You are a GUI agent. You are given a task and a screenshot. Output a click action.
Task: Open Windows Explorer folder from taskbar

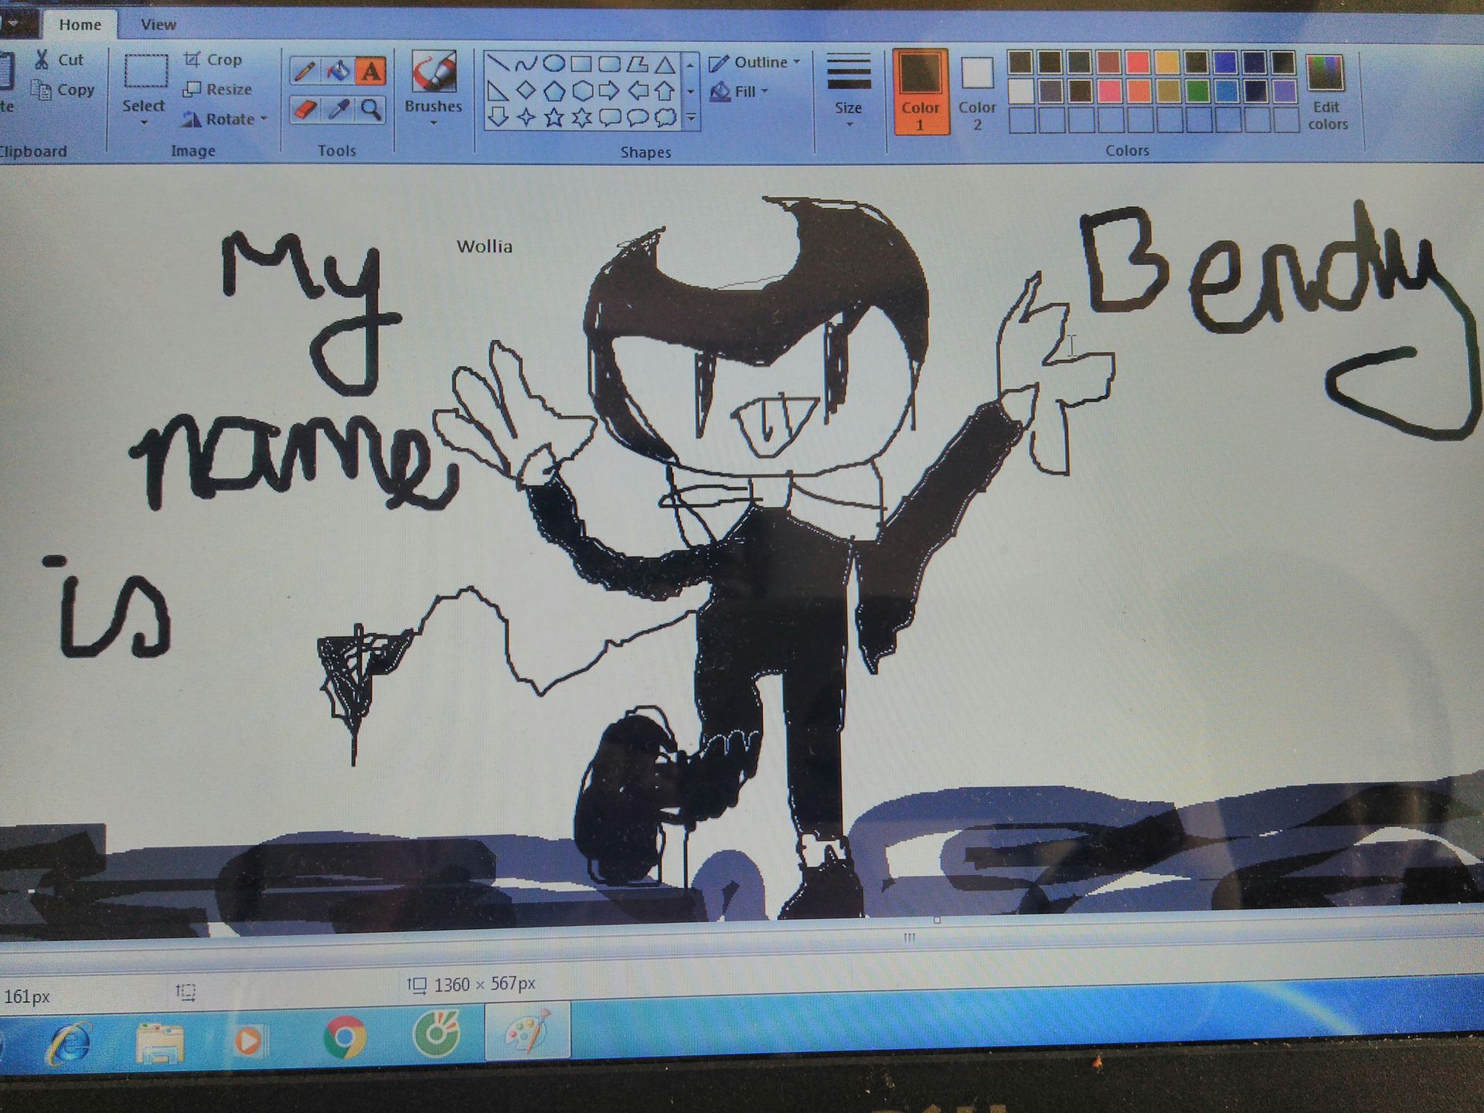(160, 1043)
